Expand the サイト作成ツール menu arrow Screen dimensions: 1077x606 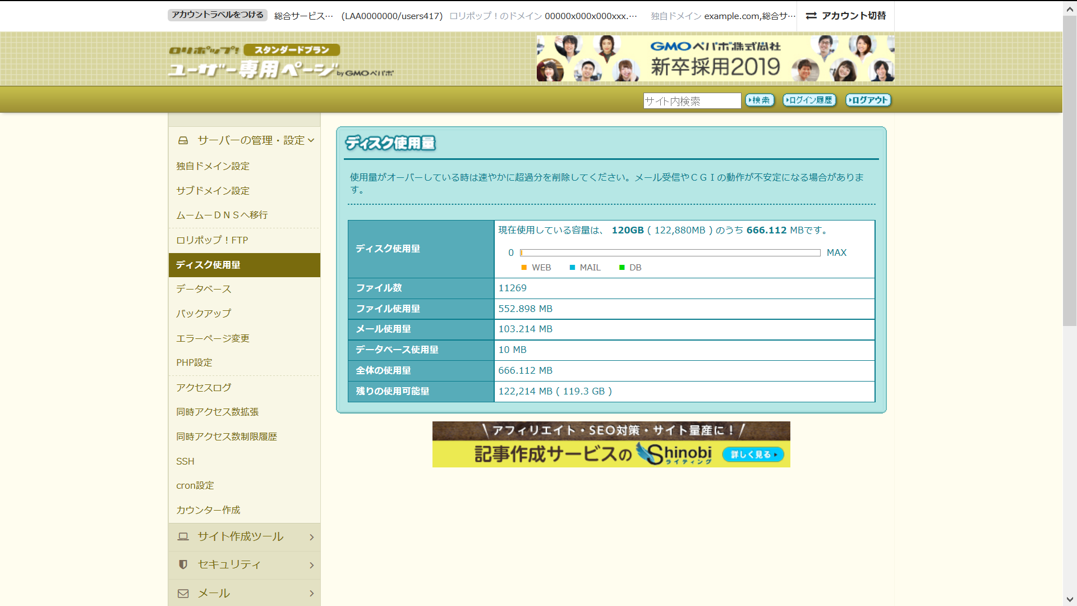pyautogui.click(x=311, y=537)
